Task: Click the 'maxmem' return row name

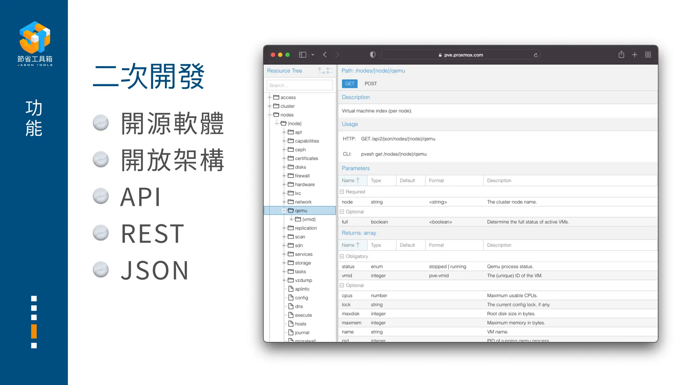Action: click(352, 323)
